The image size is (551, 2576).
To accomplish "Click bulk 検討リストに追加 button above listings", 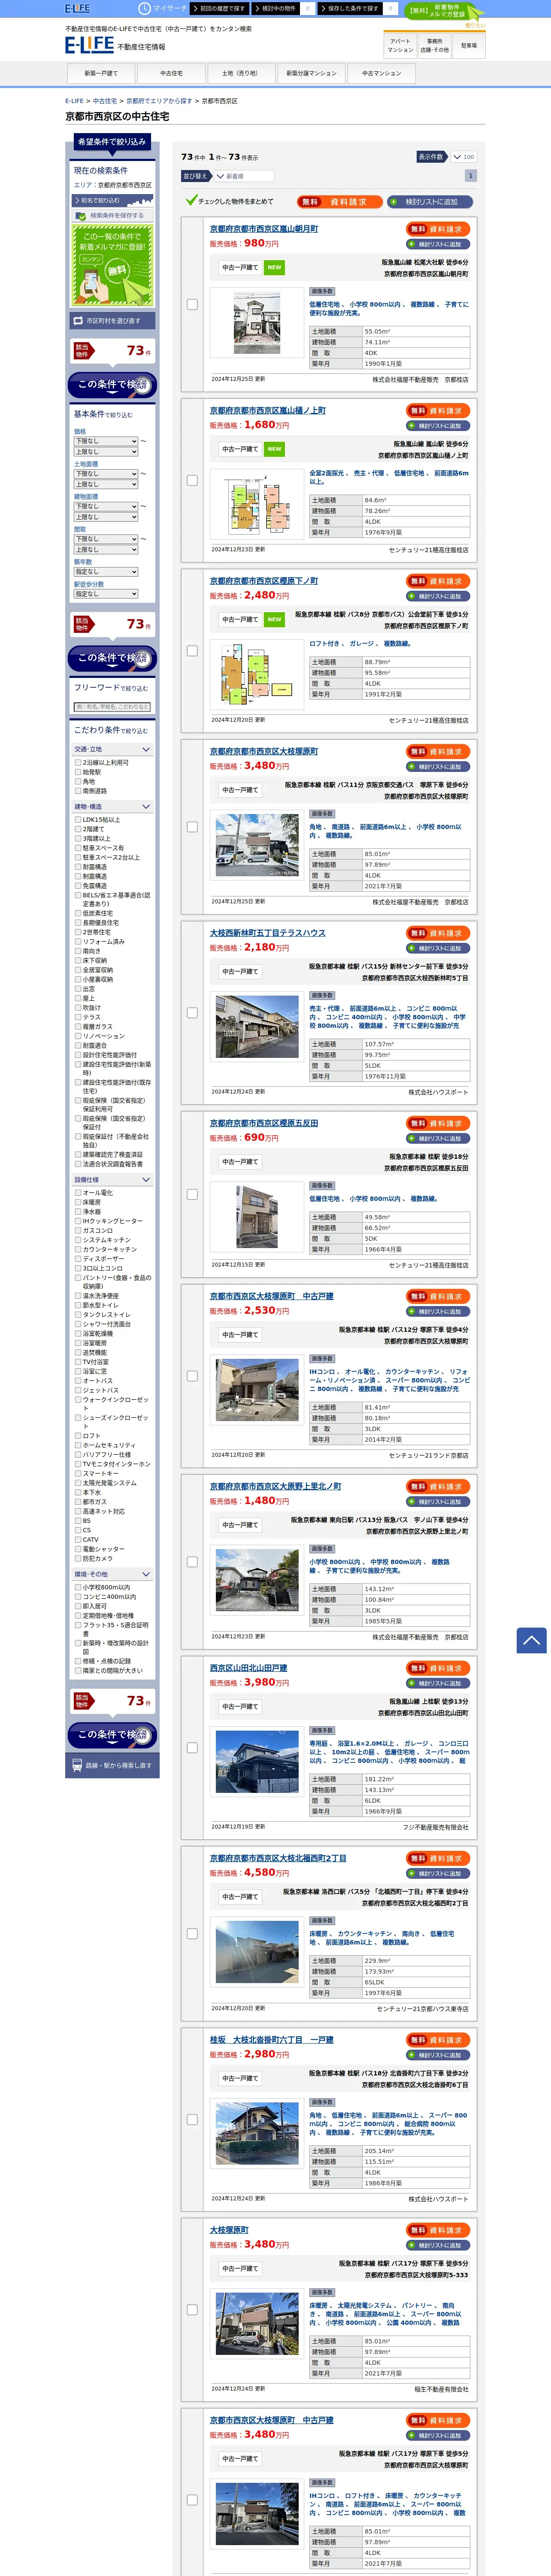I will point(430,202).
